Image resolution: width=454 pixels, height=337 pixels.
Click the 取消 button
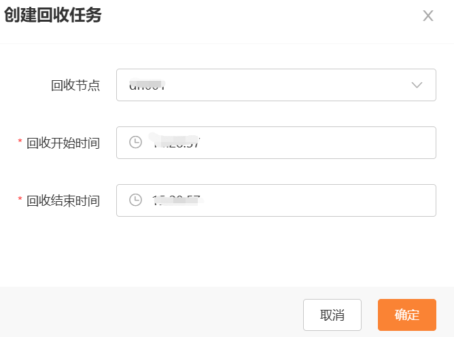[x=332, y=315]
